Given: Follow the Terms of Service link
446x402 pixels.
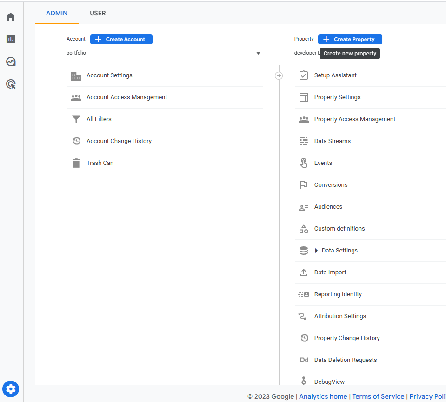Looking at the screenshot, I should point(378,396).
